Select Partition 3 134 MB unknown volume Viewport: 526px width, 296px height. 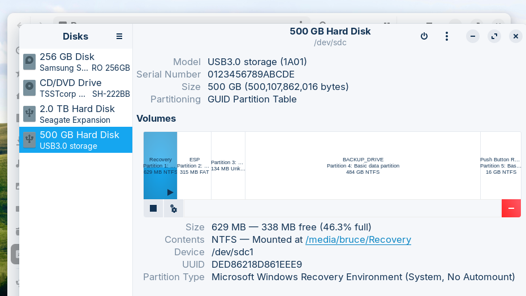click(228, 165)
